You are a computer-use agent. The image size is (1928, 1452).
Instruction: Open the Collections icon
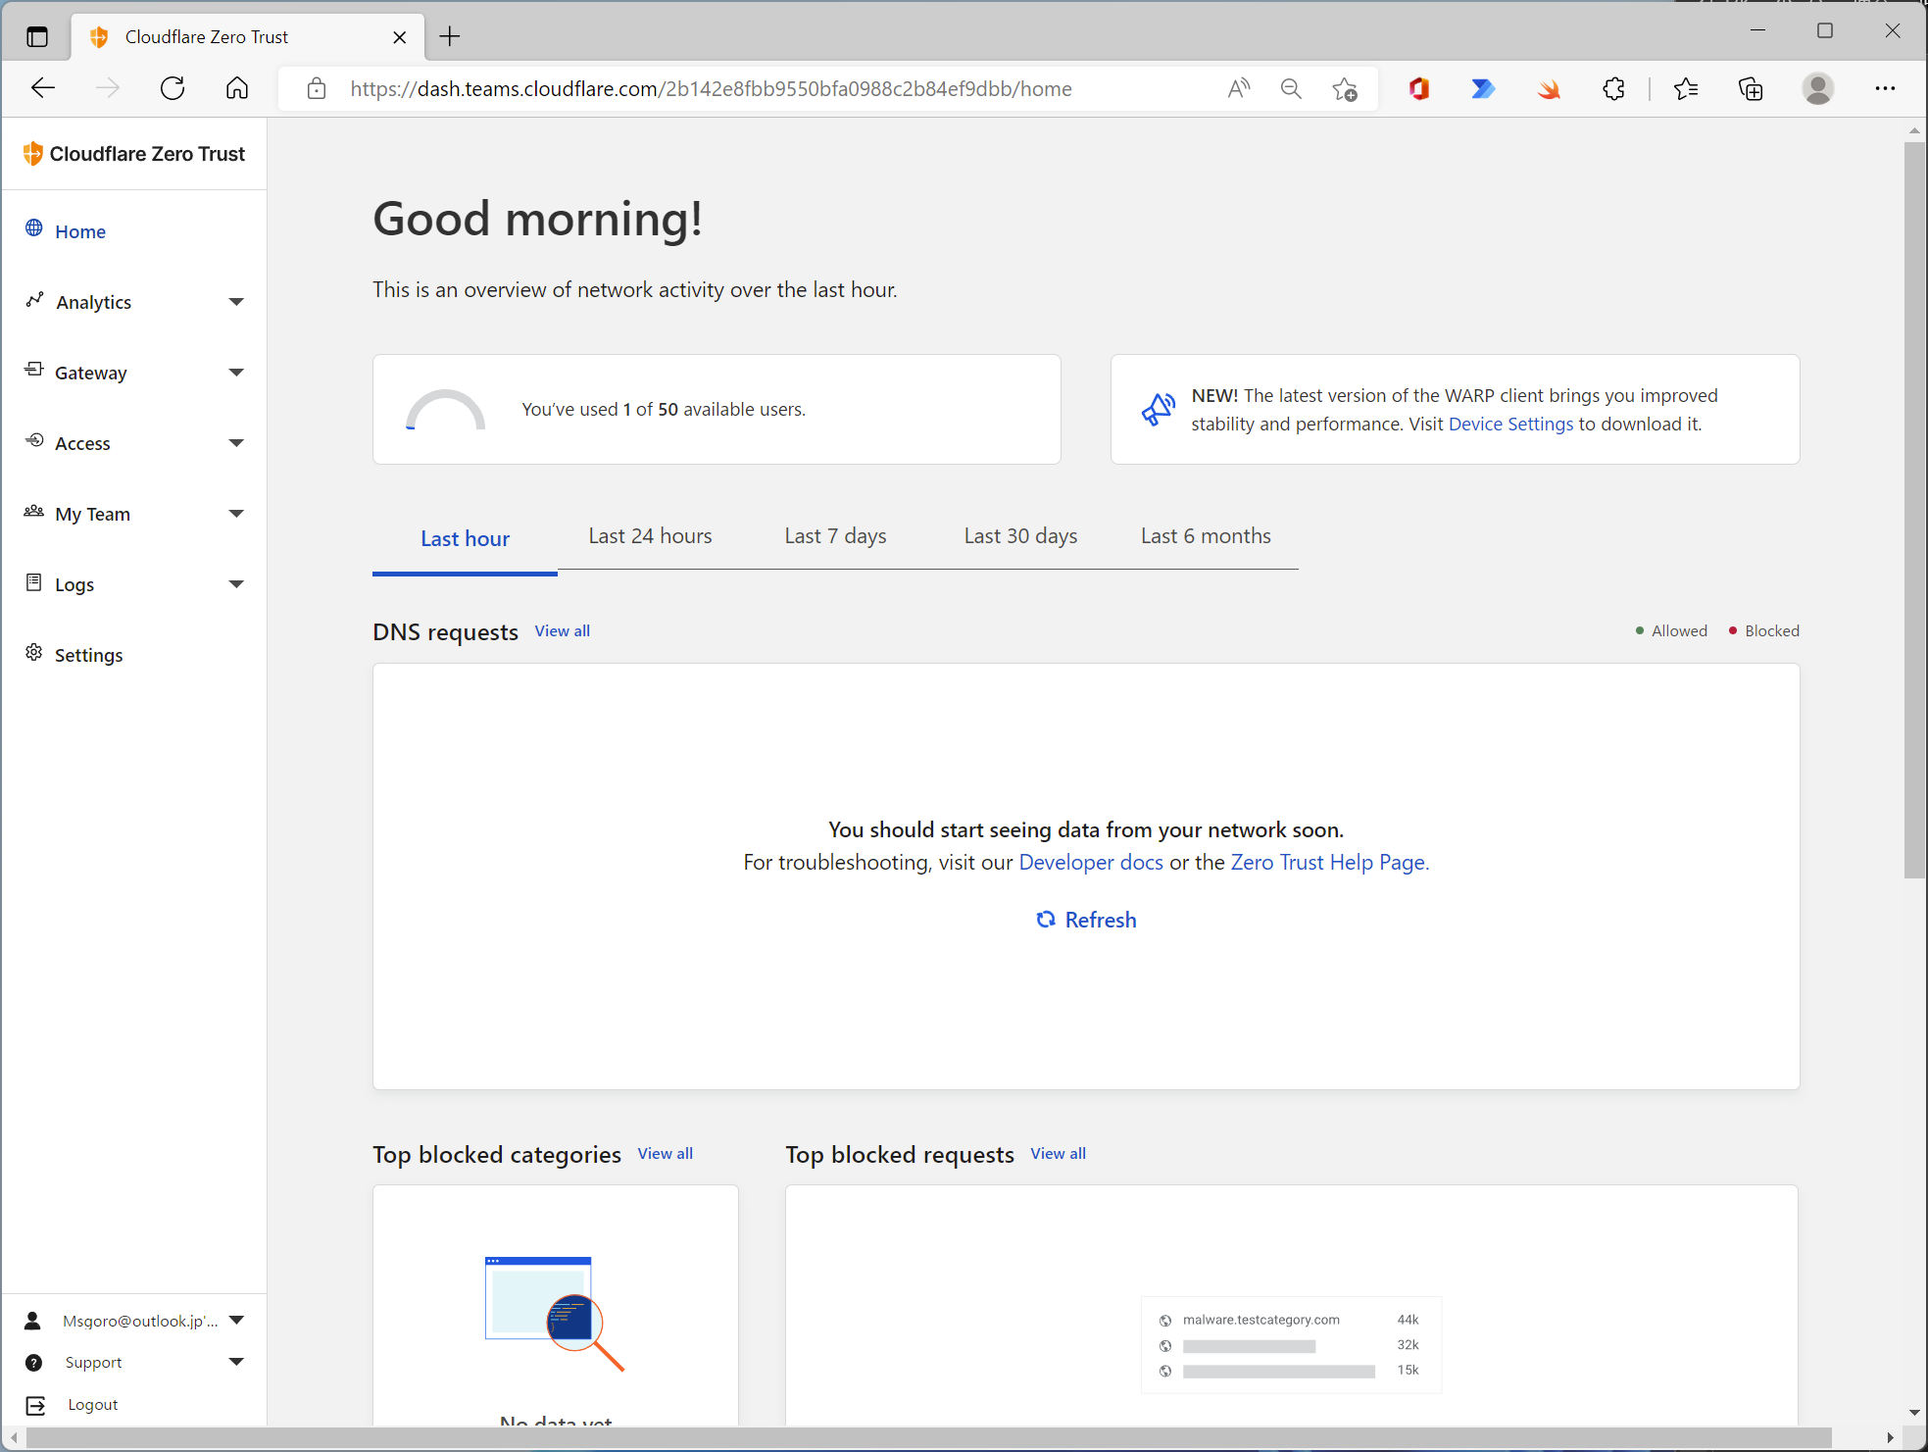(1751, 89)
